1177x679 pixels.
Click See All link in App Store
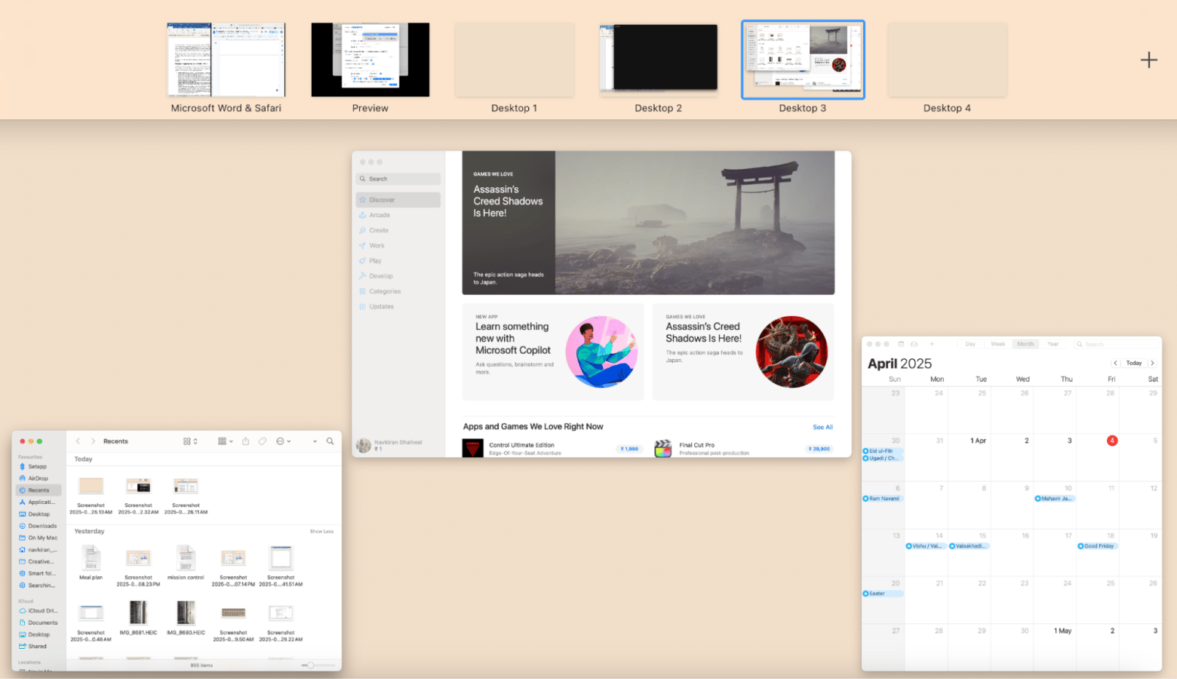point(822,427)
